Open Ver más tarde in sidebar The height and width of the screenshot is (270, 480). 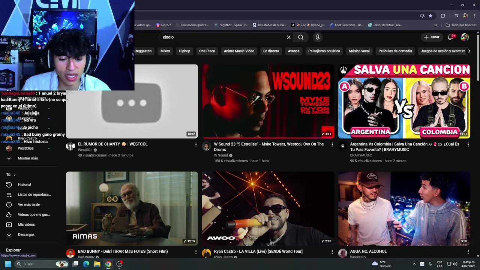tap(28, 204)
